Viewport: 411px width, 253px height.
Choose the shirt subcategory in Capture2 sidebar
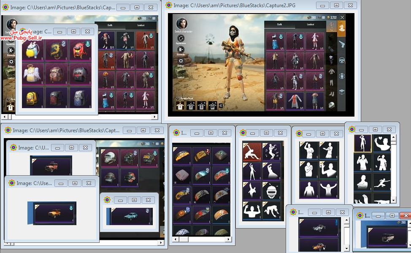(x=332, y=71)
